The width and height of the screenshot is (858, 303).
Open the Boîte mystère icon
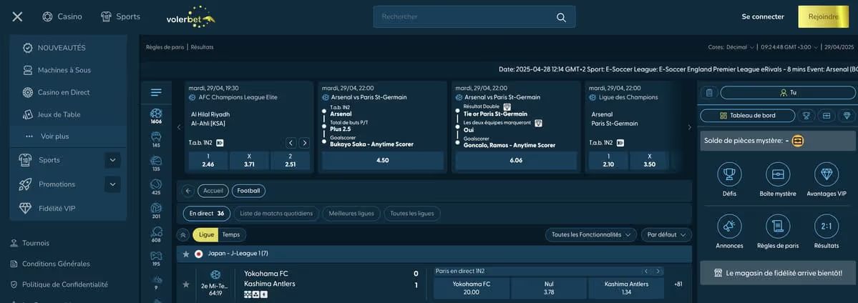point(778,174)
